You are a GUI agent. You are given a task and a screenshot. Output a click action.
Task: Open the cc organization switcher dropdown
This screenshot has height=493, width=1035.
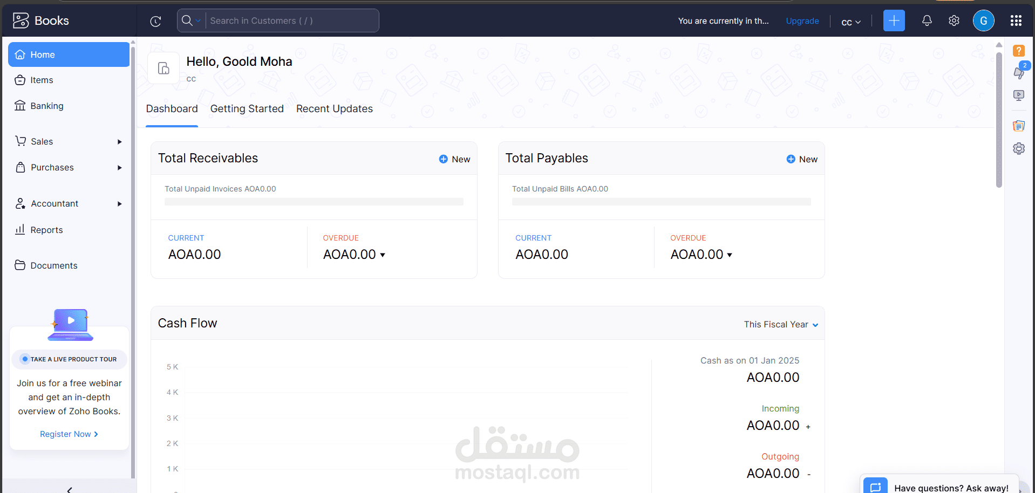[x=851, y=22]
